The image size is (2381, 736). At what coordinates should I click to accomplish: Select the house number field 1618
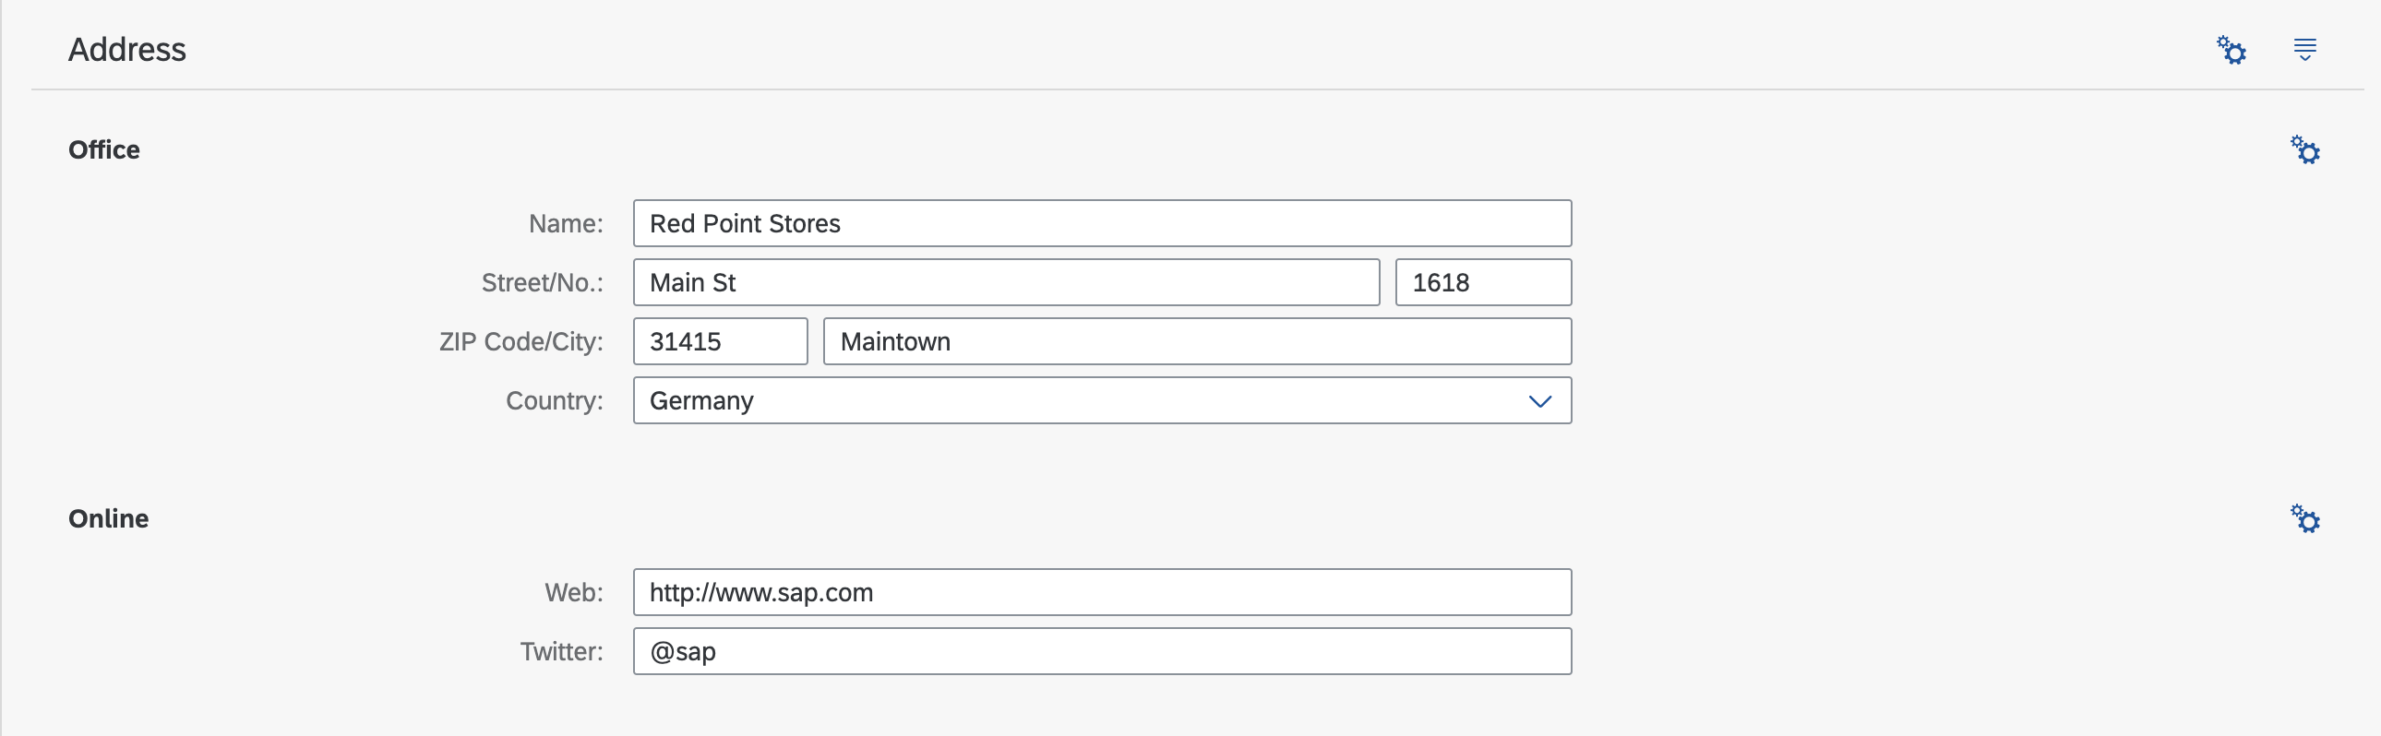(1483, 282)
